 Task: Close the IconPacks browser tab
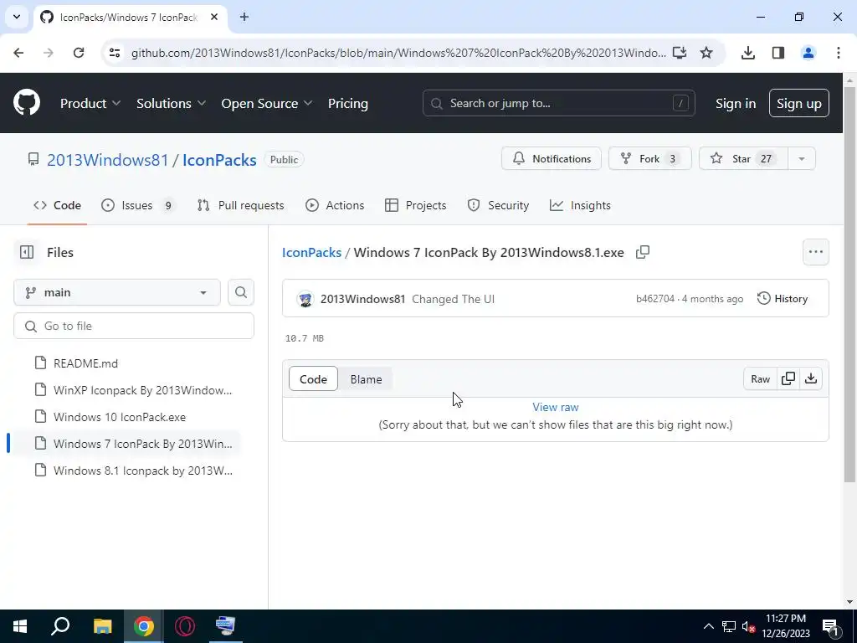214,17
